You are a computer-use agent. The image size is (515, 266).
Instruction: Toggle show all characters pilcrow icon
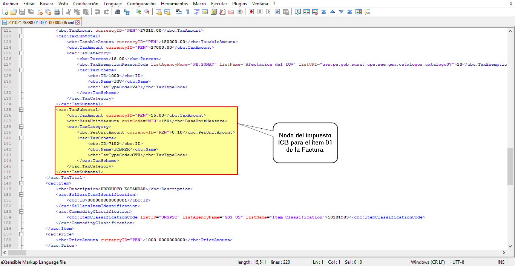click(187, 12)
